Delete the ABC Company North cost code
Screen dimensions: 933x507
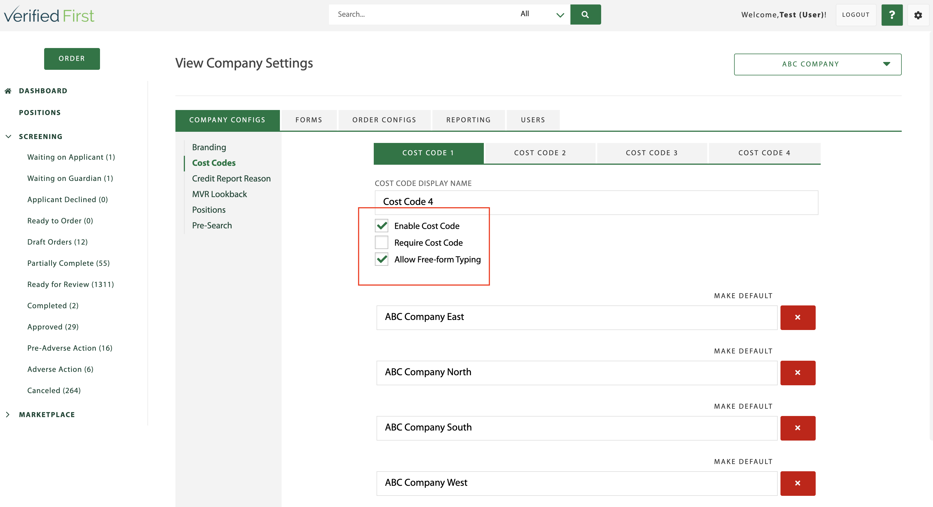(798, 373)
